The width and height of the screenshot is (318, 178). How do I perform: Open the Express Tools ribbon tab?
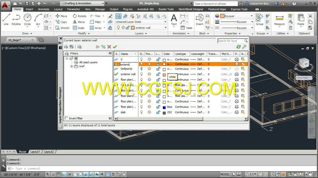click(x=239, y=9)
